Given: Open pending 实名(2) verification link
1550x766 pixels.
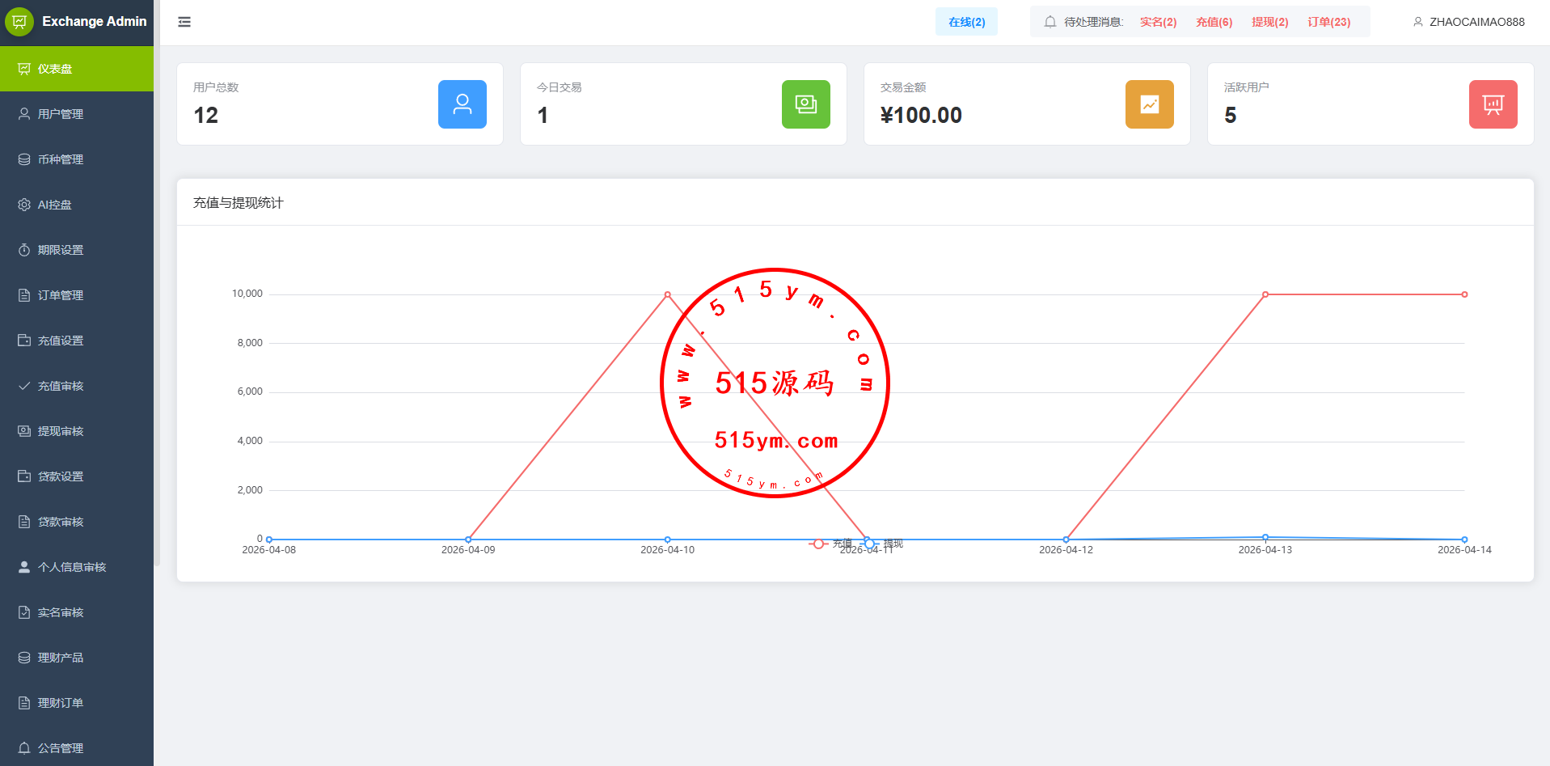Looking at the screenshot, I should 1158,22.
